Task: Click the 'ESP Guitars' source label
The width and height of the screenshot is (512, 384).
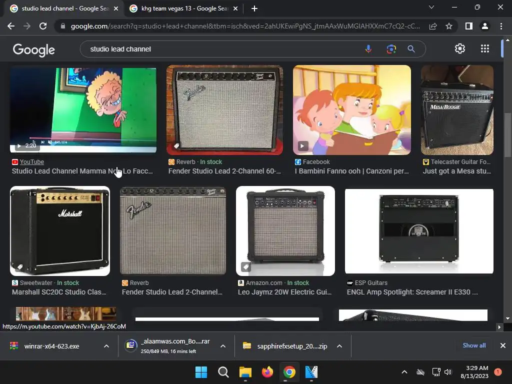Action: (371, 283)
